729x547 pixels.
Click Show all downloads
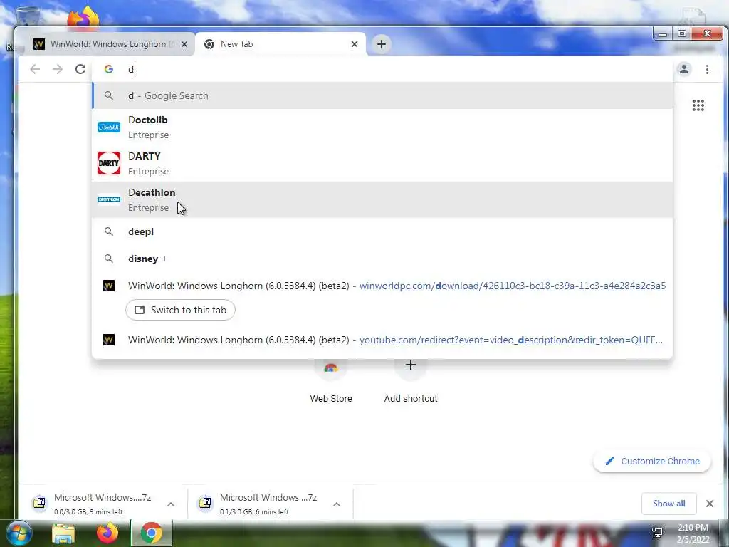coord(668,504)
